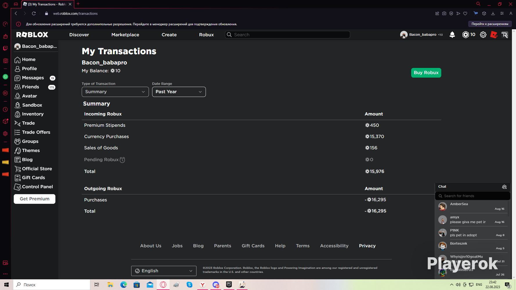
Task: Open Parents footer link
Action: tap(223, 246)
